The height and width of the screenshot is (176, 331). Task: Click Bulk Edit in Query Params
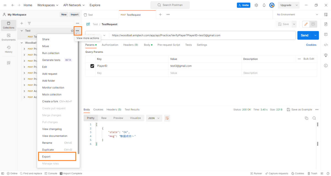[309, 59]
